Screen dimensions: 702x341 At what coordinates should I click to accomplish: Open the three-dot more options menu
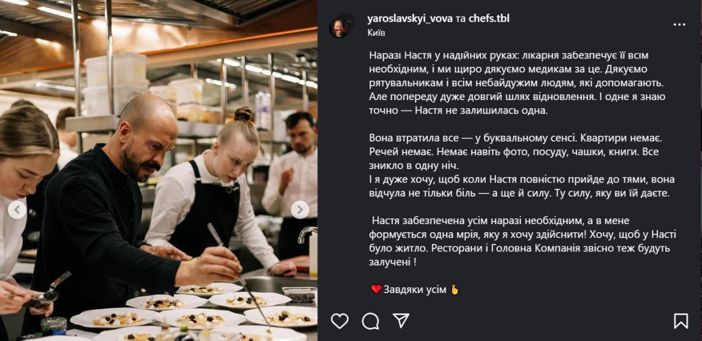point(679,25)
